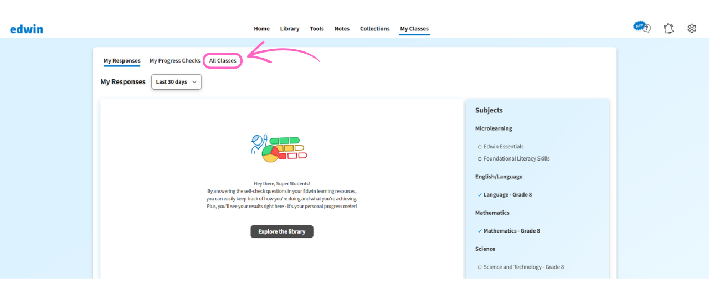Open the New help icon
This screenshot has height=299, width=709.
[x=642, y=28]
